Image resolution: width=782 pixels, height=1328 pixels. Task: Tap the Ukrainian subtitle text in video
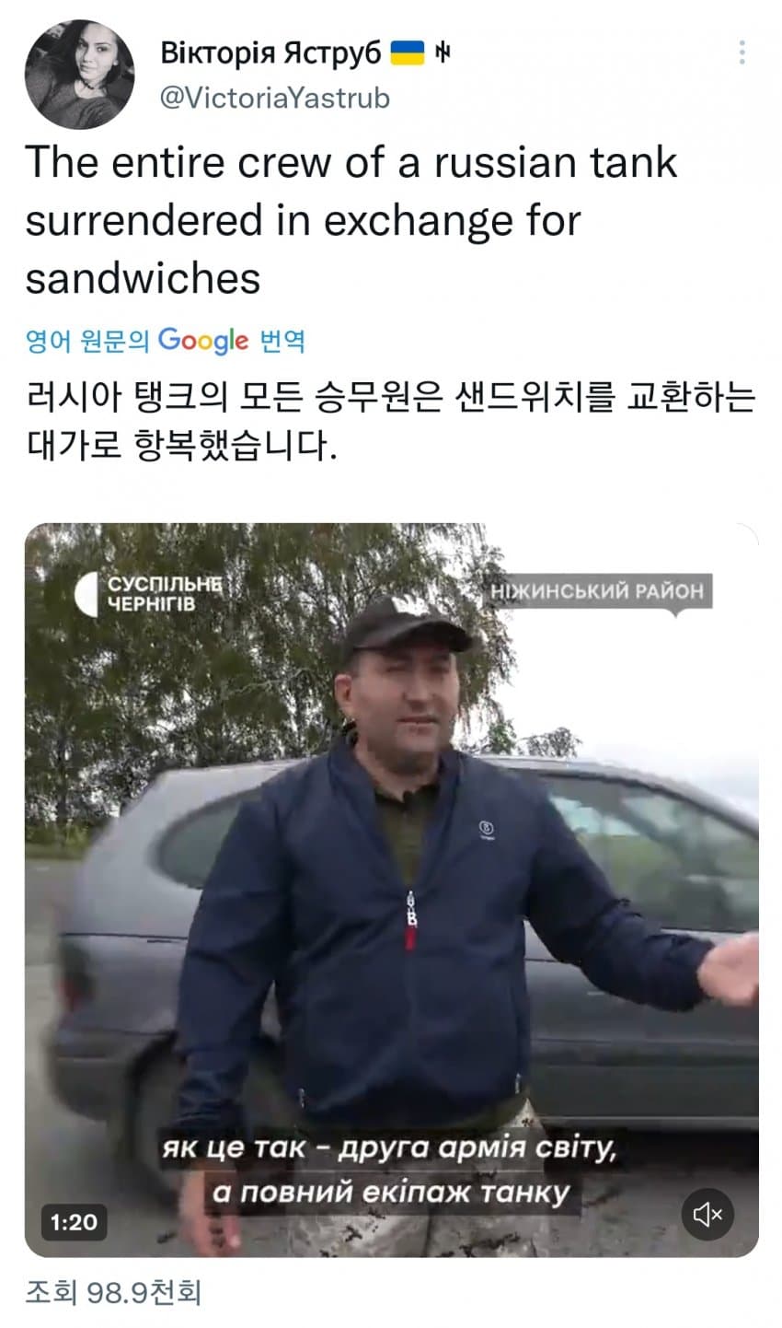pyautogui.click(x=390, y=1171)
